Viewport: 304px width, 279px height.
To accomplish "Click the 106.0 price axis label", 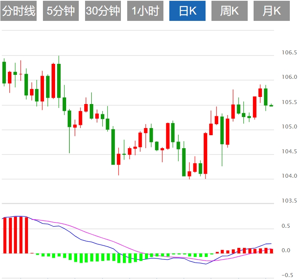I will point(289,77).
